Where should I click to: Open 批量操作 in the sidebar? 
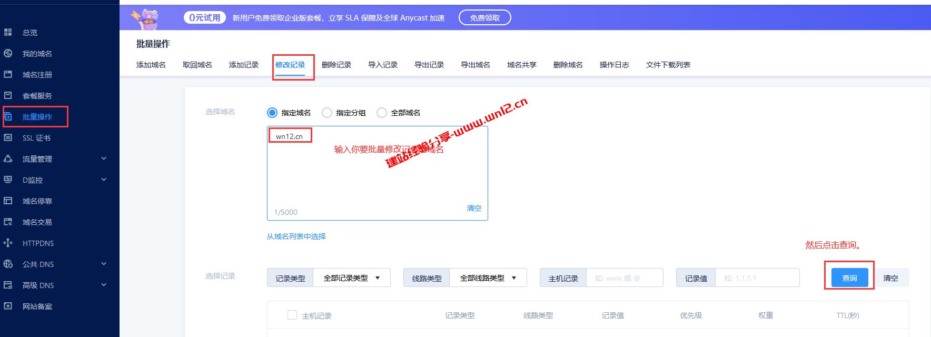pos(37,116)
